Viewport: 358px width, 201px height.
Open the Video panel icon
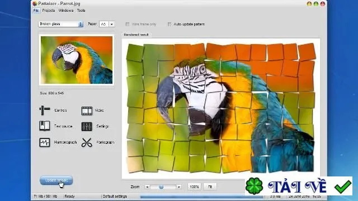click(87, 111)
